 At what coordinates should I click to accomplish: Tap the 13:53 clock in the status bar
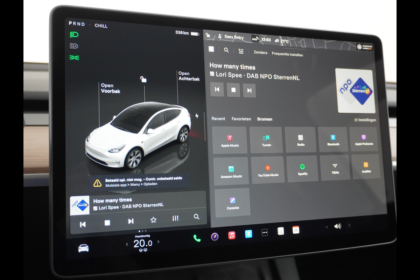coord(266,40)
